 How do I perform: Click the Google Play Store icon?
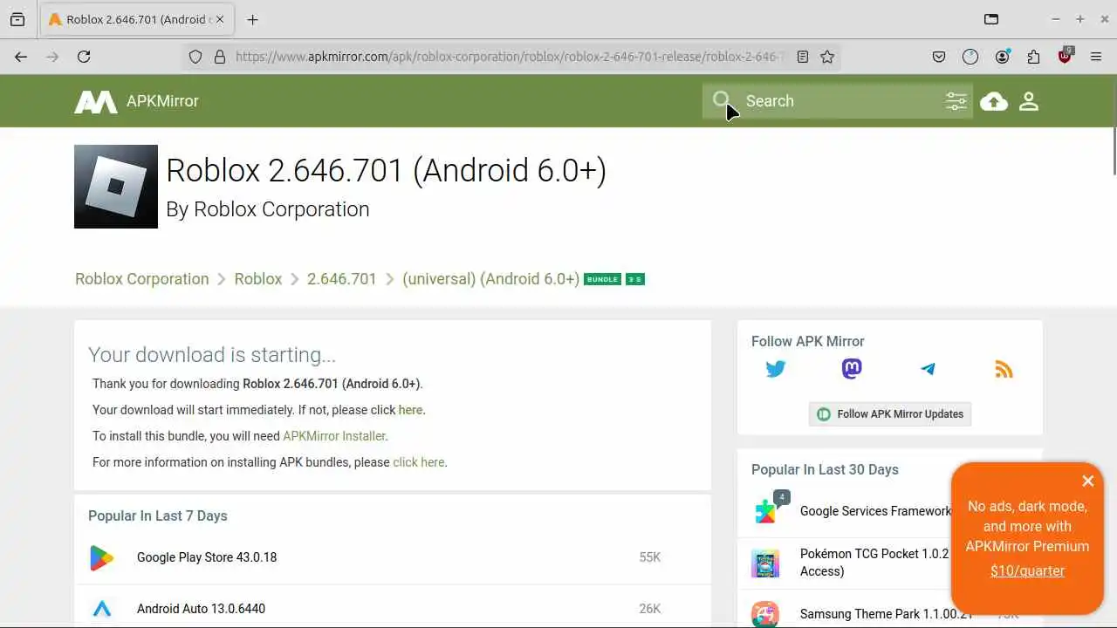102,557
